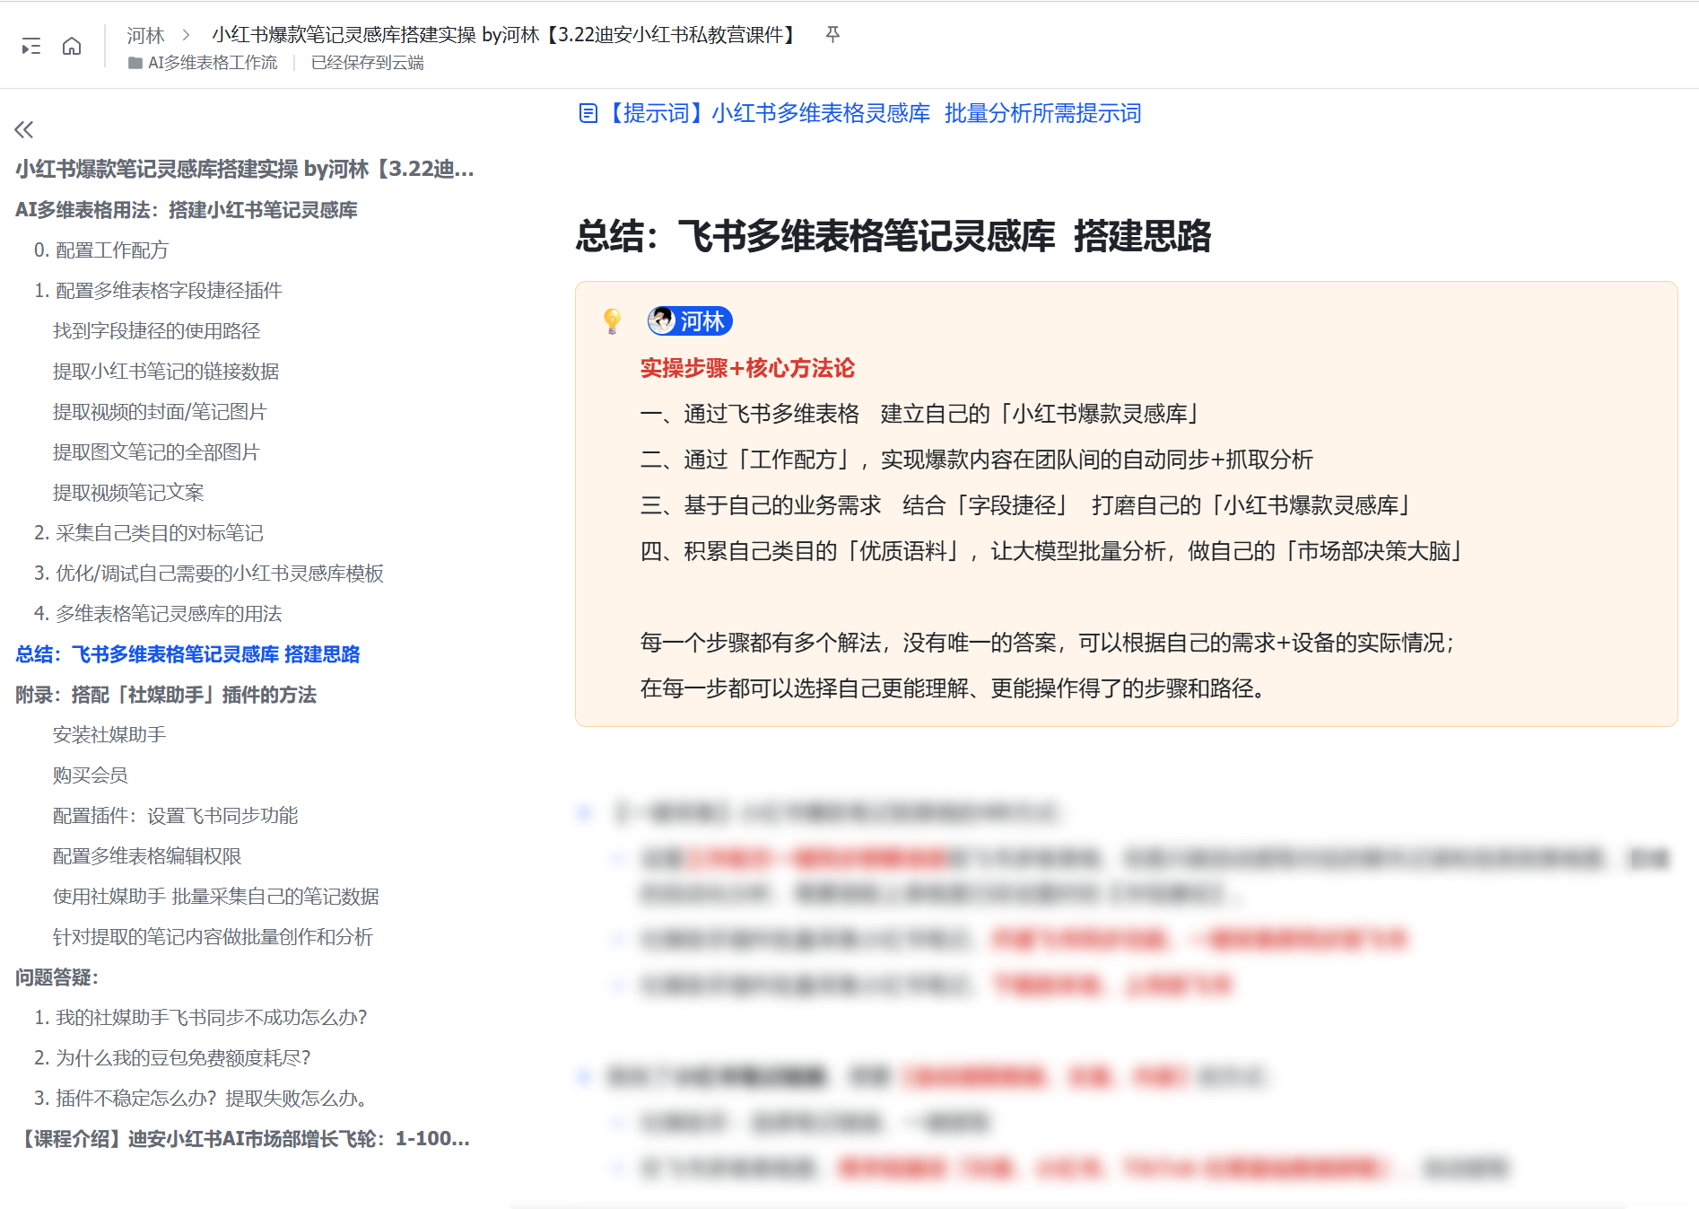This screenshot has width=1699, height=1209.
Task: Navigate to 提取小红书笔记的链接数据 heading
Action: 166,372
